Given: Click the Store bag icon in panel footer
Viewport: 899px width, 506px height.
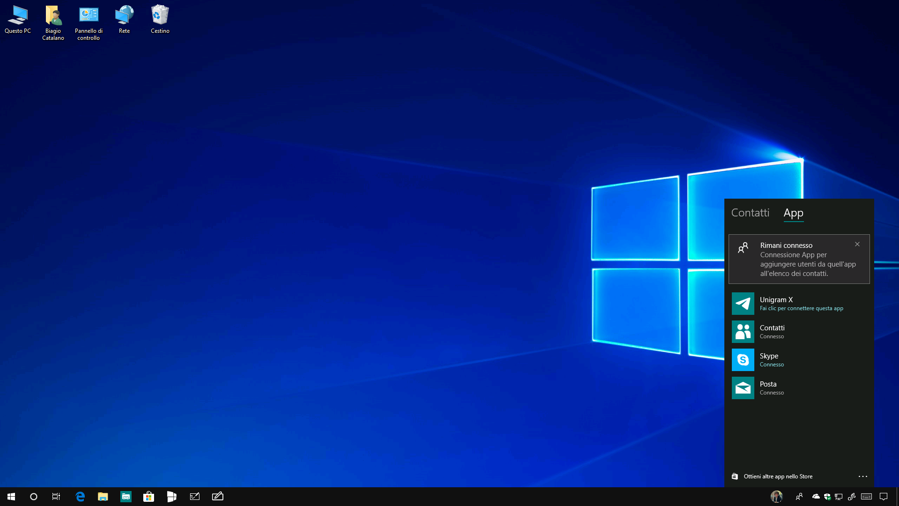Looking at the screenshot, I should (735, 476).
